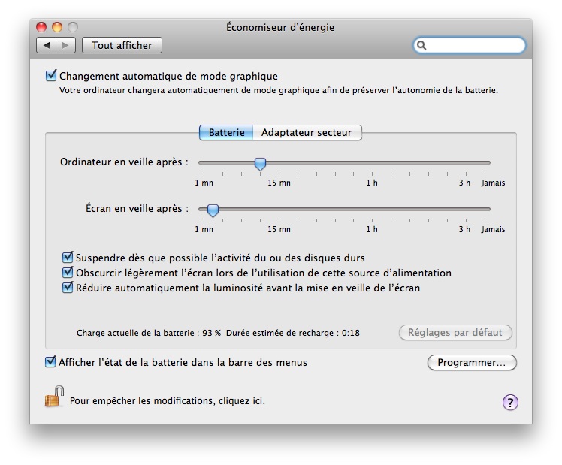Screen dimensions: 562x465
Task: Click the Économiseur d'énergie window title
Action: [x=280, y=27]
